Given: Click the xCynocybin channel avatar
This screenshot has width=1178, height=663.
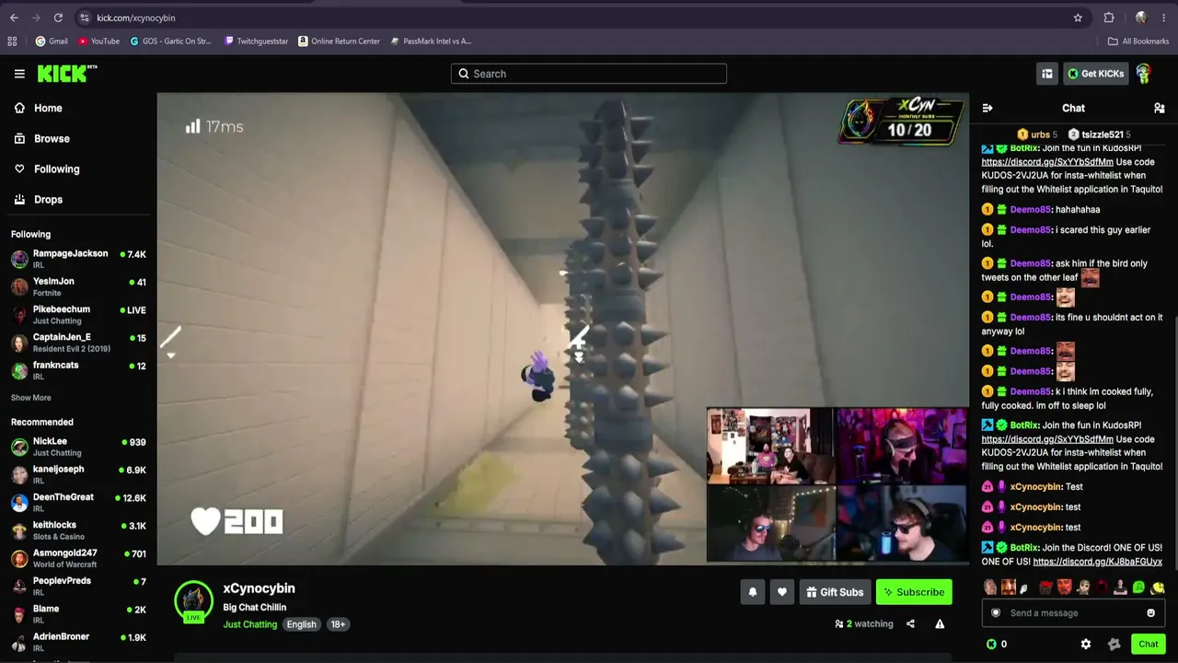Looking at the screenshot, I should tap(193, 600).
